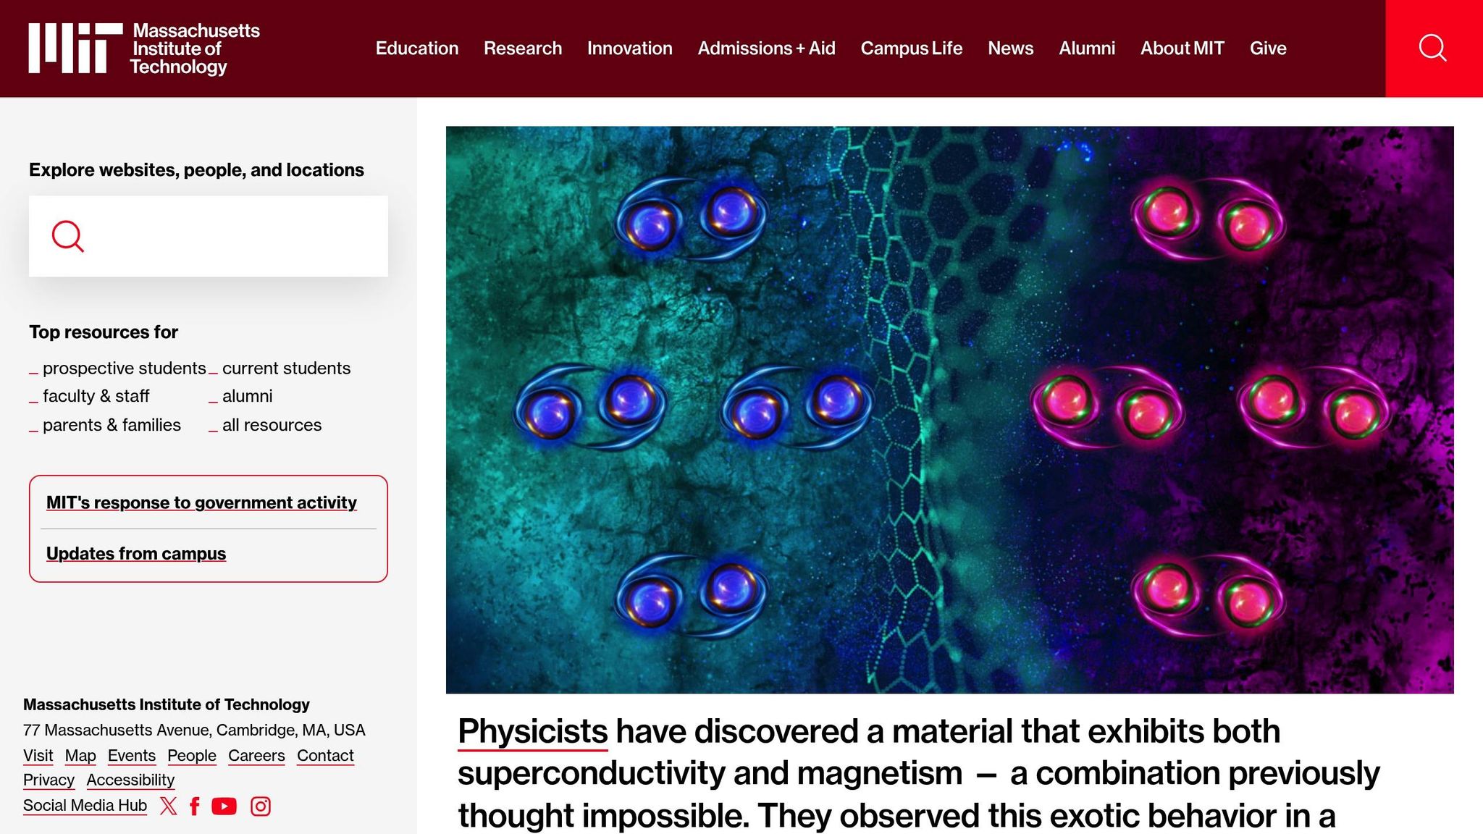The image size is (1483, 834).
Task: Click the Social Media Hub link
Action: (85, 805)
